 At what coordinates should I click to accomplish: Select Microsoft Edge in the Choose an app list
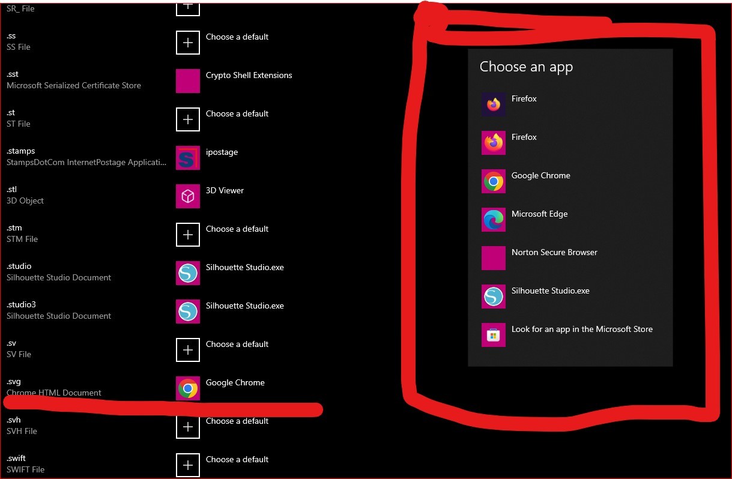493,220
